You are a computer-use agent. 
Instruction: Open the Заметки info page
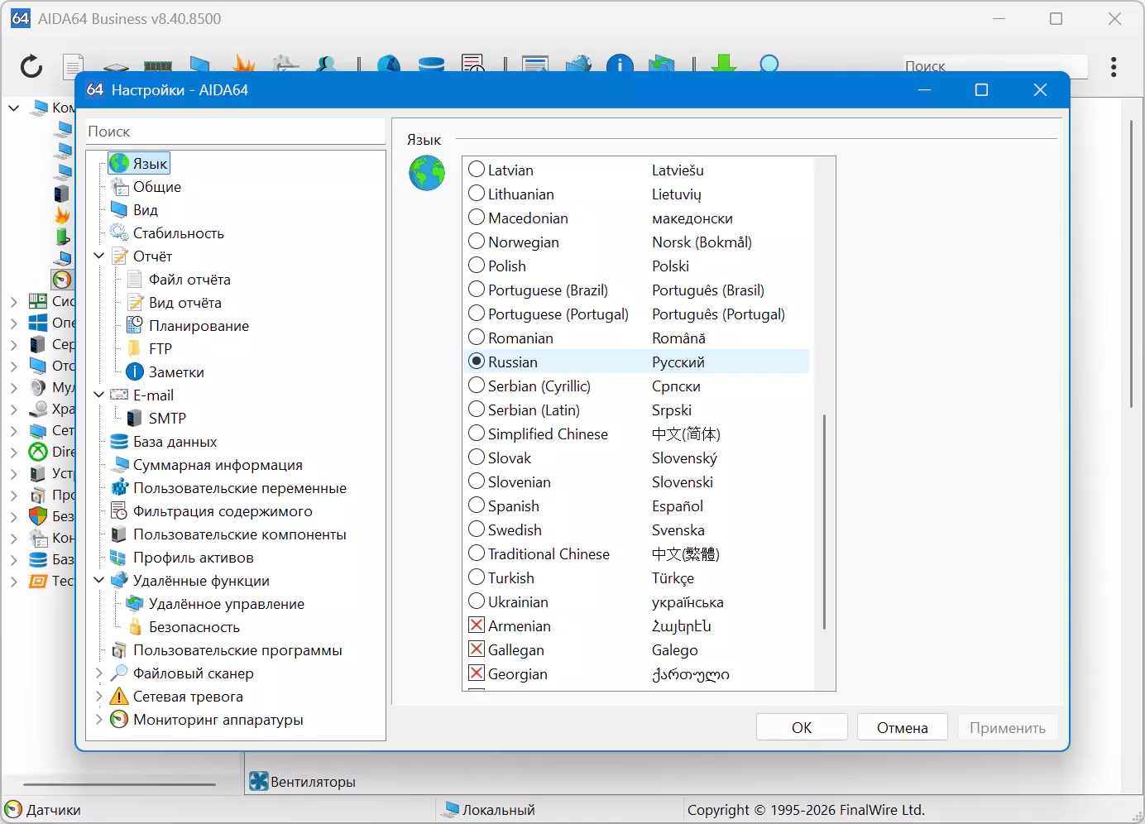pyautogui.click(x=165, y=372)
